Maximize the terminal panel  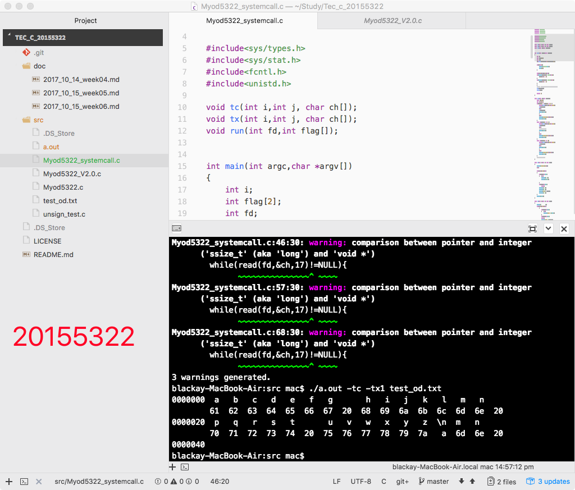[x=532, y=228]
